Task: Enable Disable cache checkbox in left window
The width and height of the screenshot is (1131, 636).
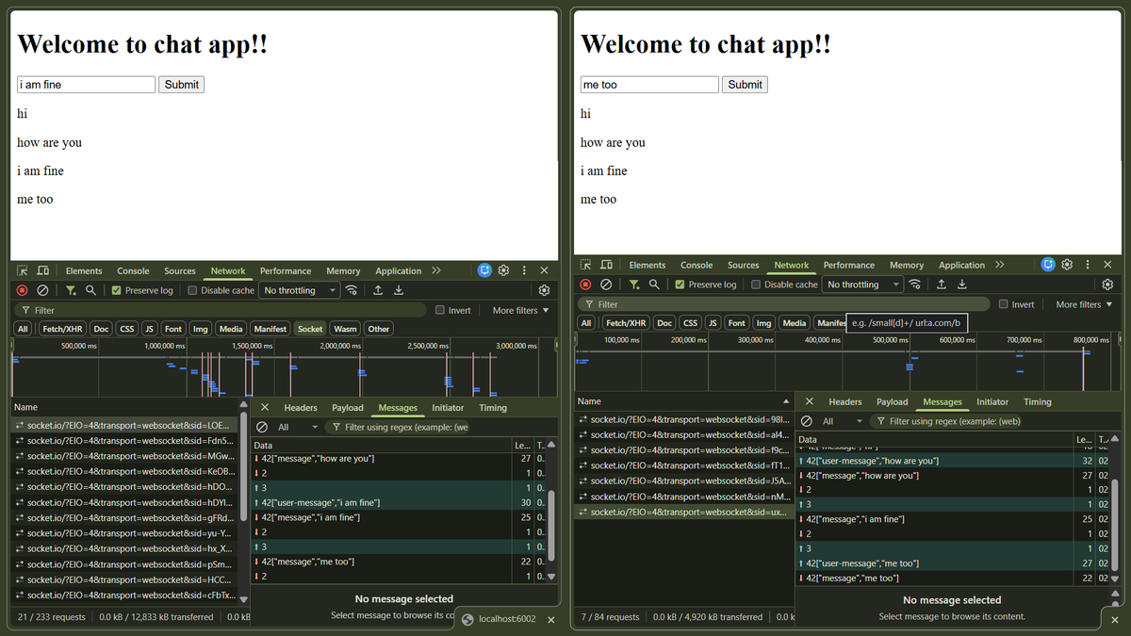Action: (193, 290)
